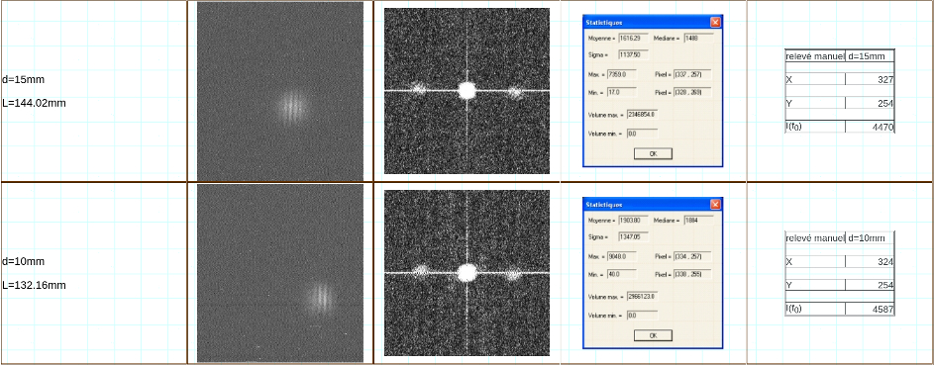Viewport: 934px width, 365px height.
Task: Select the Fourier spectrum image for d=15mm
Action: pyautogui.click(x=467, y=91)
